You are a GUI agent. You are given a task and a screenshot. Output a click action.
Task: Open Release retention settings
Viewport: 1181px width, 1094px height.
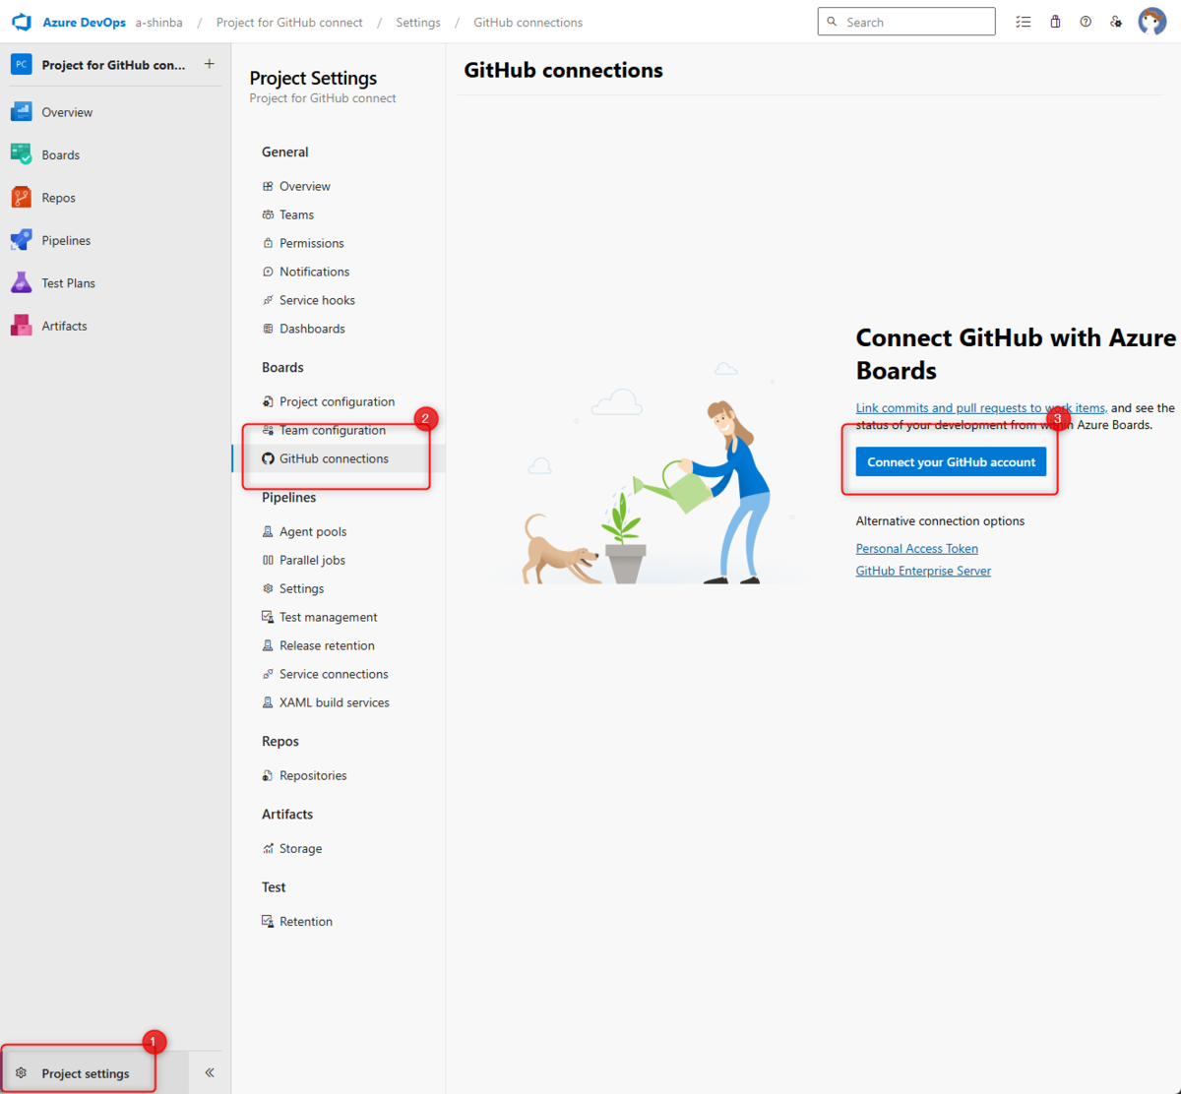327,645
